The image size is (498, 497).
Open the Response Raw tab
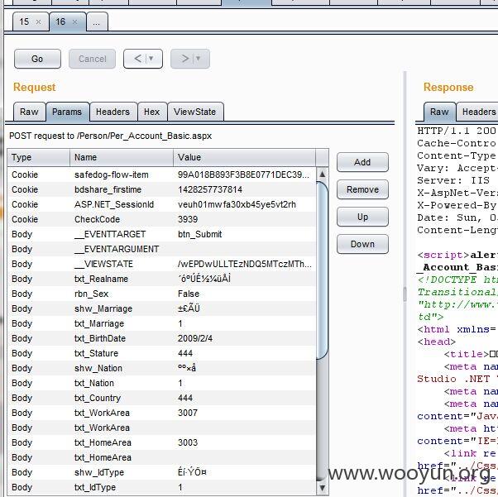[439, 112]
